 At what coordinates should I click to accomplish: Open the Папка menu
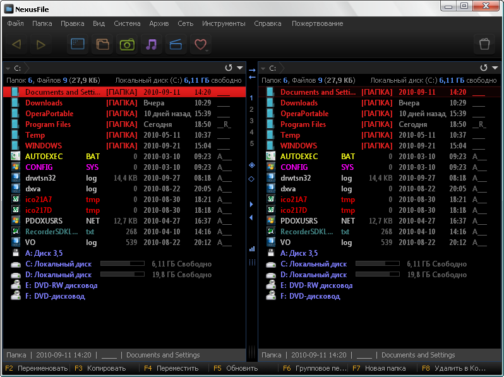coord(42,23)
